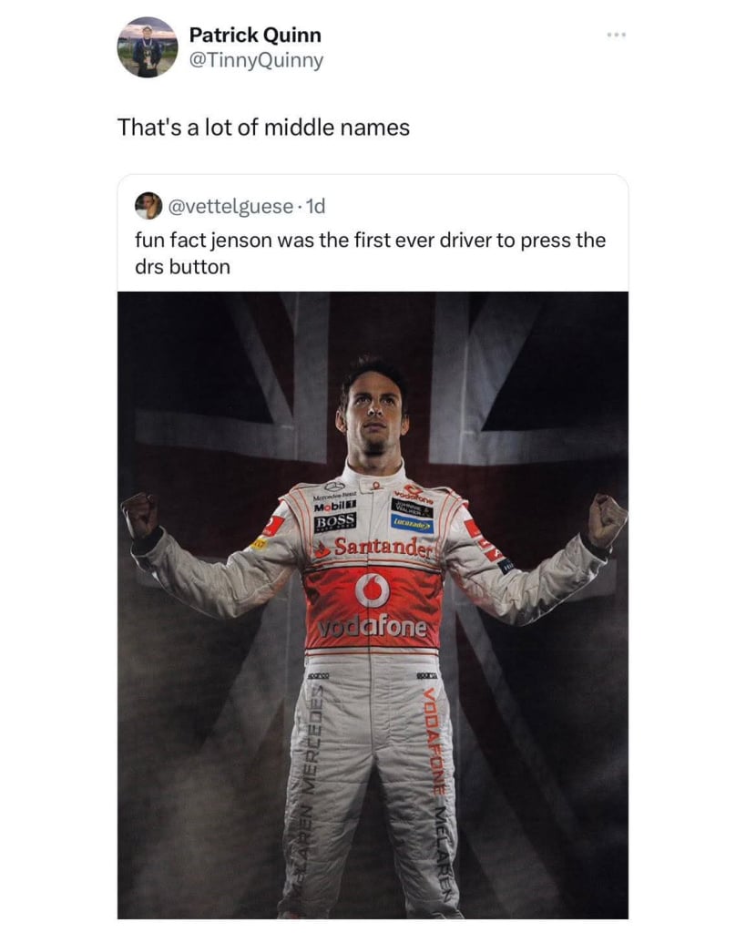Screen dimensions: 746x933
Task: Click the red Vodafone speechmark emblem
Action: click(373, 590)
